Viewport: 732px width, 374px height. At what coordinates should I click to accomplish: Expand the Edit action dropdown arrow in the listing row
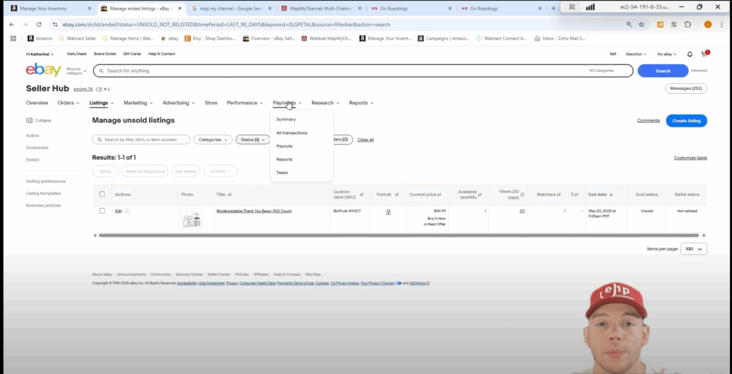(127, 211)
